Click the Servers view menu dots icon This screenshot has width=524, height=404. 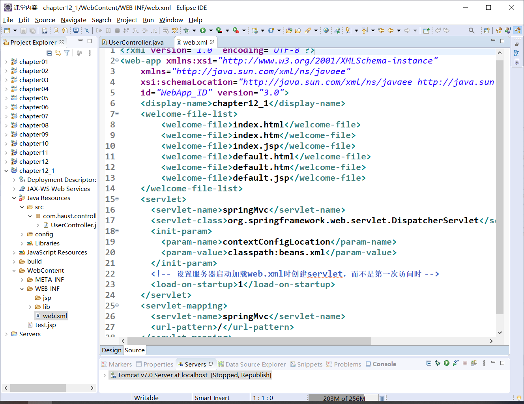click(x=484, y=363)
